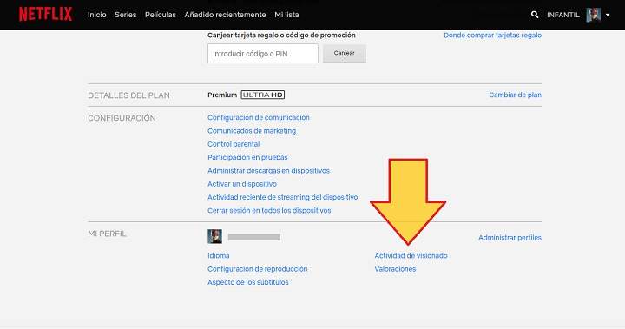Open Participación en pruebas link

tap(247, 157)
